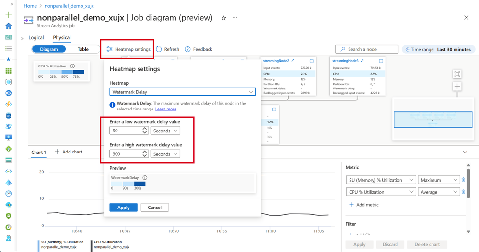
Task: Open All resources green grid icon
Action: pos(9,71)
